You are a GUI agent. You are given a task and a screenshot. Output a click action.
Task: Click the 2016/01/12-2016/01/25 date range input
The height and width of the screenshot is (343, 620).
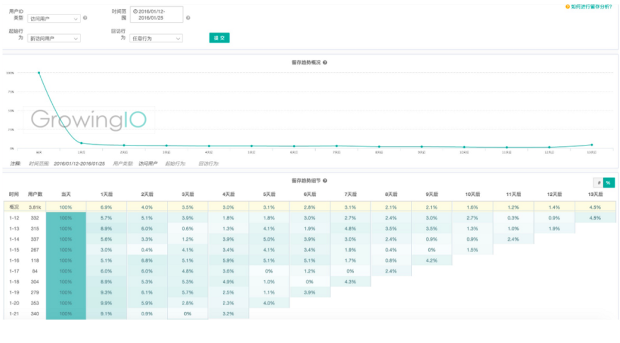[157, 14]
